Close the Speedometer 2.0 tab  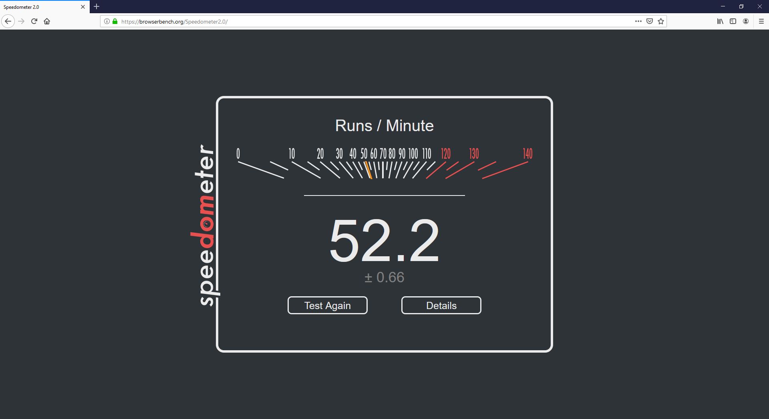click(x=83, y=6)
